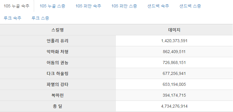233x112 pixels.
Task: Click the 총 딜 total row label
Action: coord(58,106)
